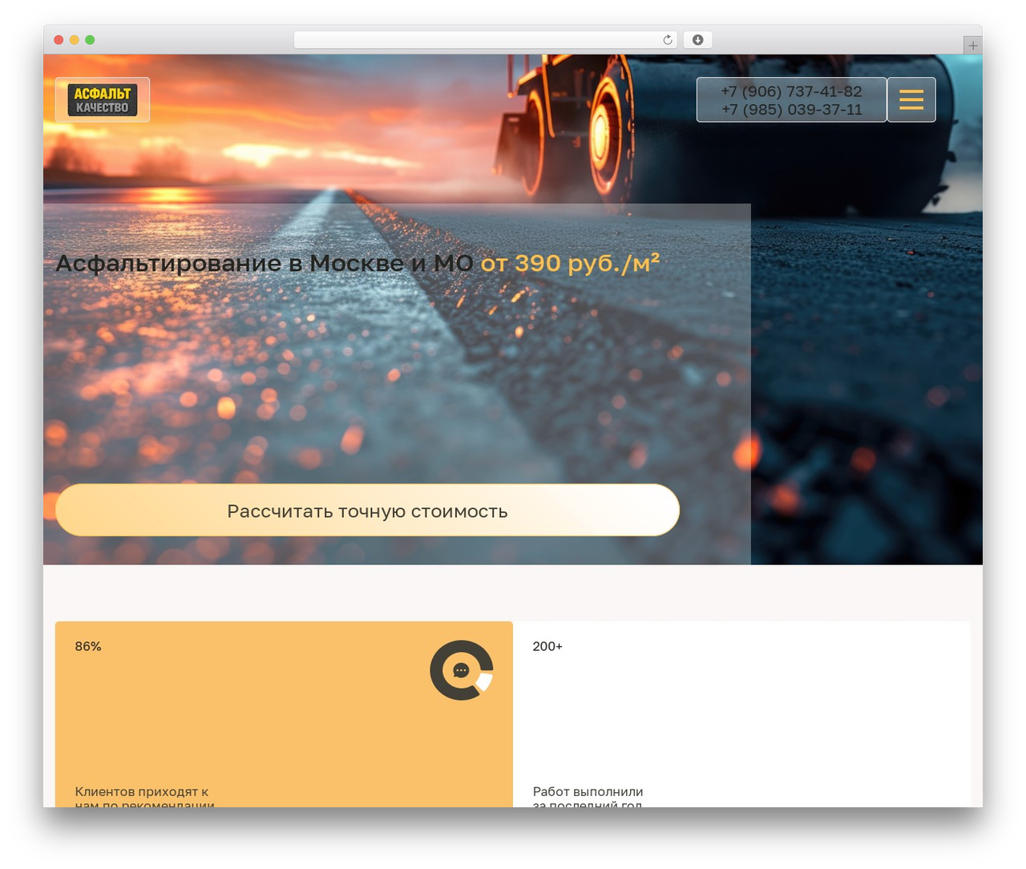Viewport: 1026px width, 869px height.
Task: Maximize the browser window
Action: pyautogui.click(x=90, y=40)
